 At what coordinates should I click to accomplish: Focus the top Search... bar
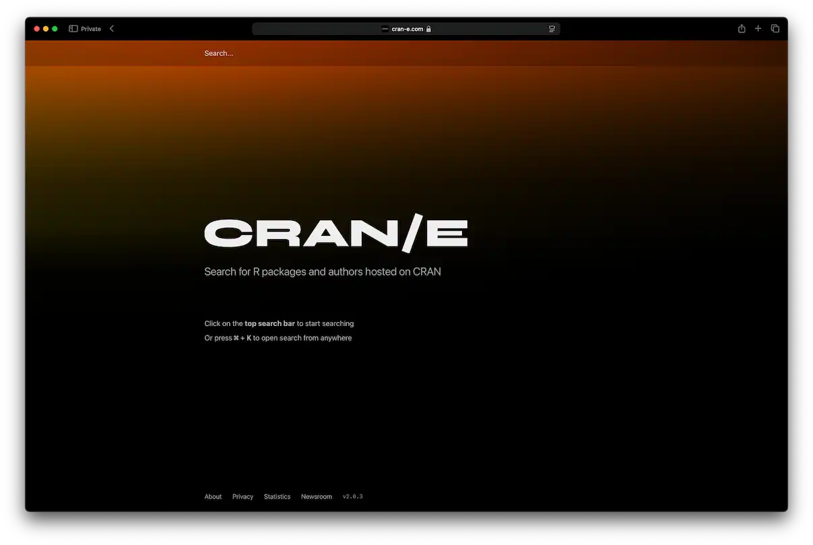pyautogui.click(x=219, y=53)
